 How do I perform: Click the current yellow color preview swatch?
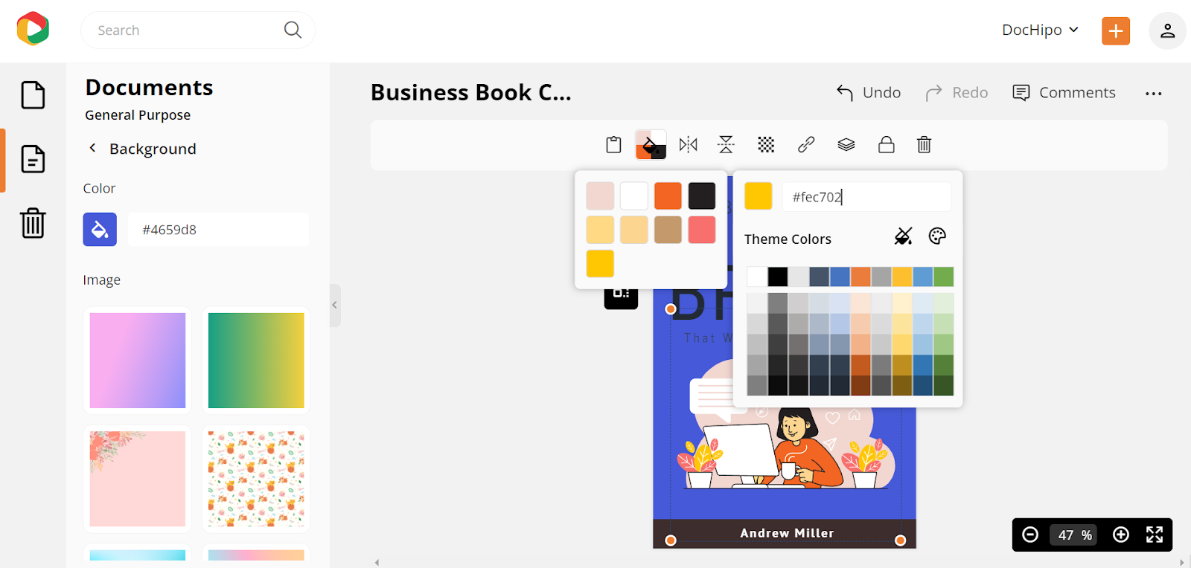click(759, 196)
